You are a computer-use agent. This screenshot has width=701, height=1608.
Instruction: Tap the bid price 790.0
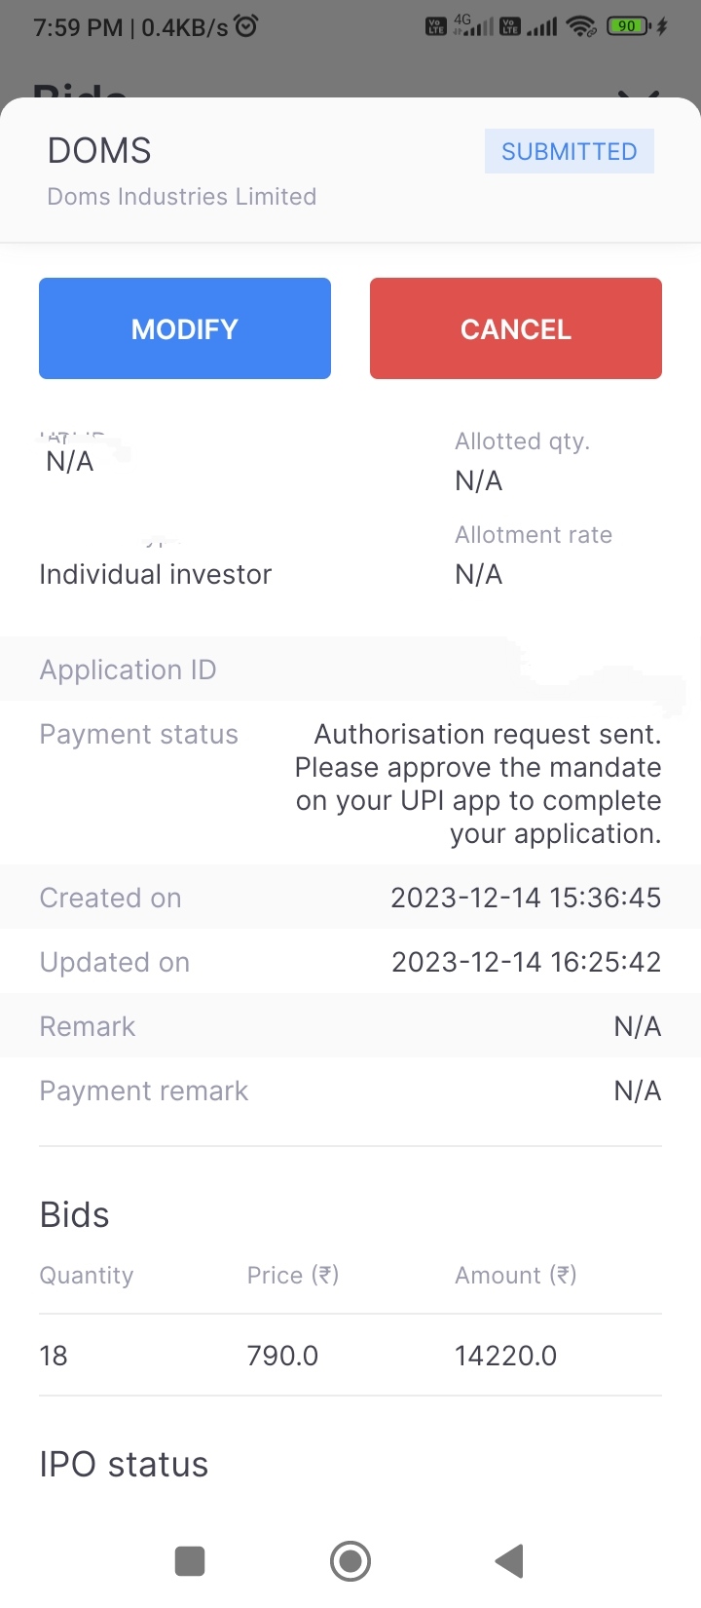tap(282, 1356)
